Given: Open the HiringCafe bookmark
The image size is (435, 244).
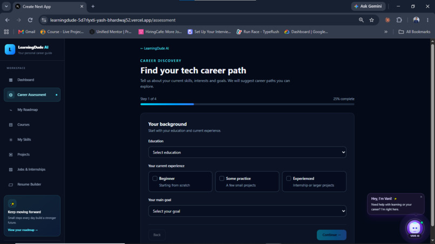Looking at the screenshot, I should (x=160, y=32).
